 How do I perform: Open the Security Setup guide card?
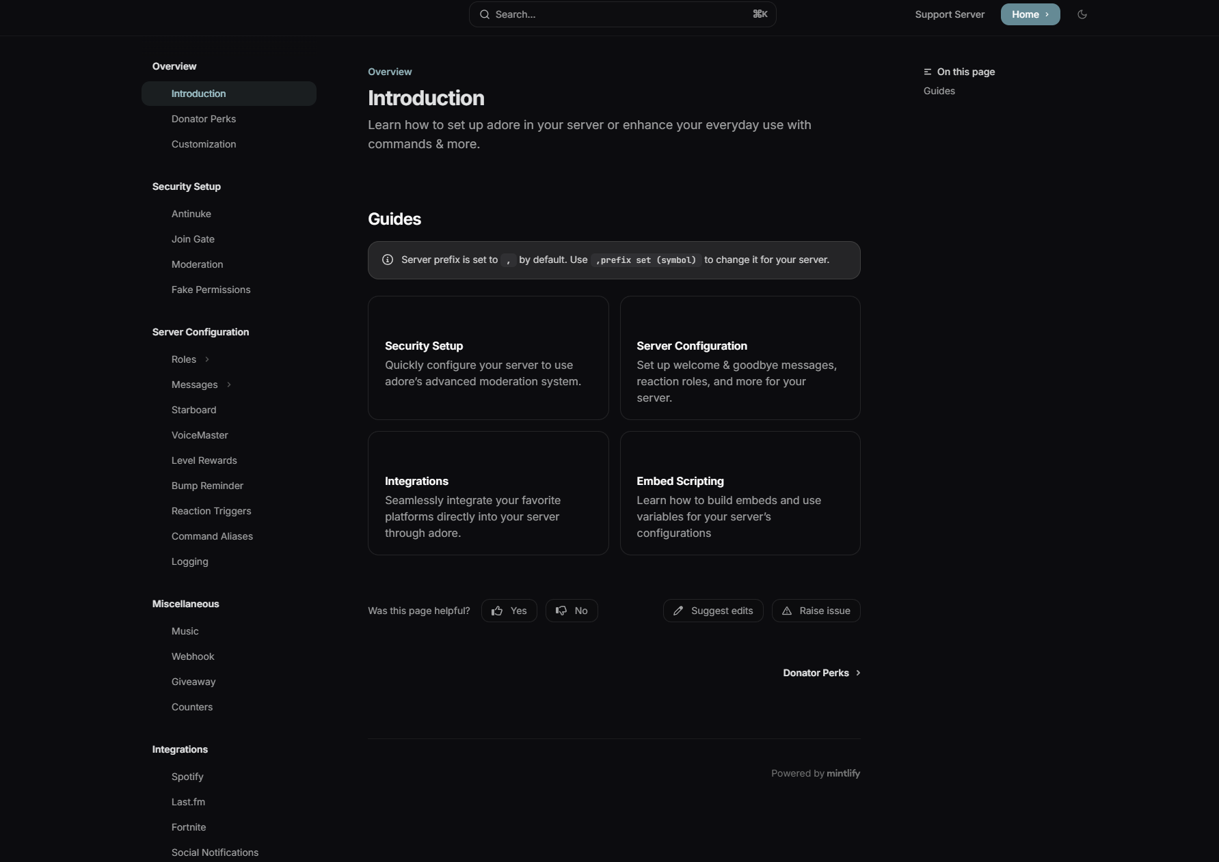point(488,358)
